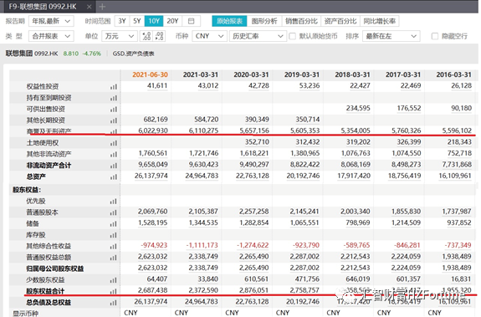The width and height of the screenshot is (481, 317).
Task: Switch to 图形分析 tab
Action: point(264,21)
